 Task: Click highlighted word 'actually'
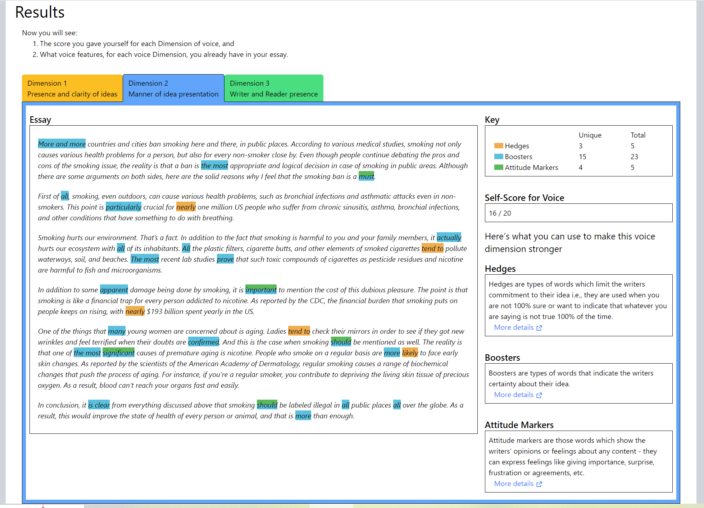coord(449,238)
